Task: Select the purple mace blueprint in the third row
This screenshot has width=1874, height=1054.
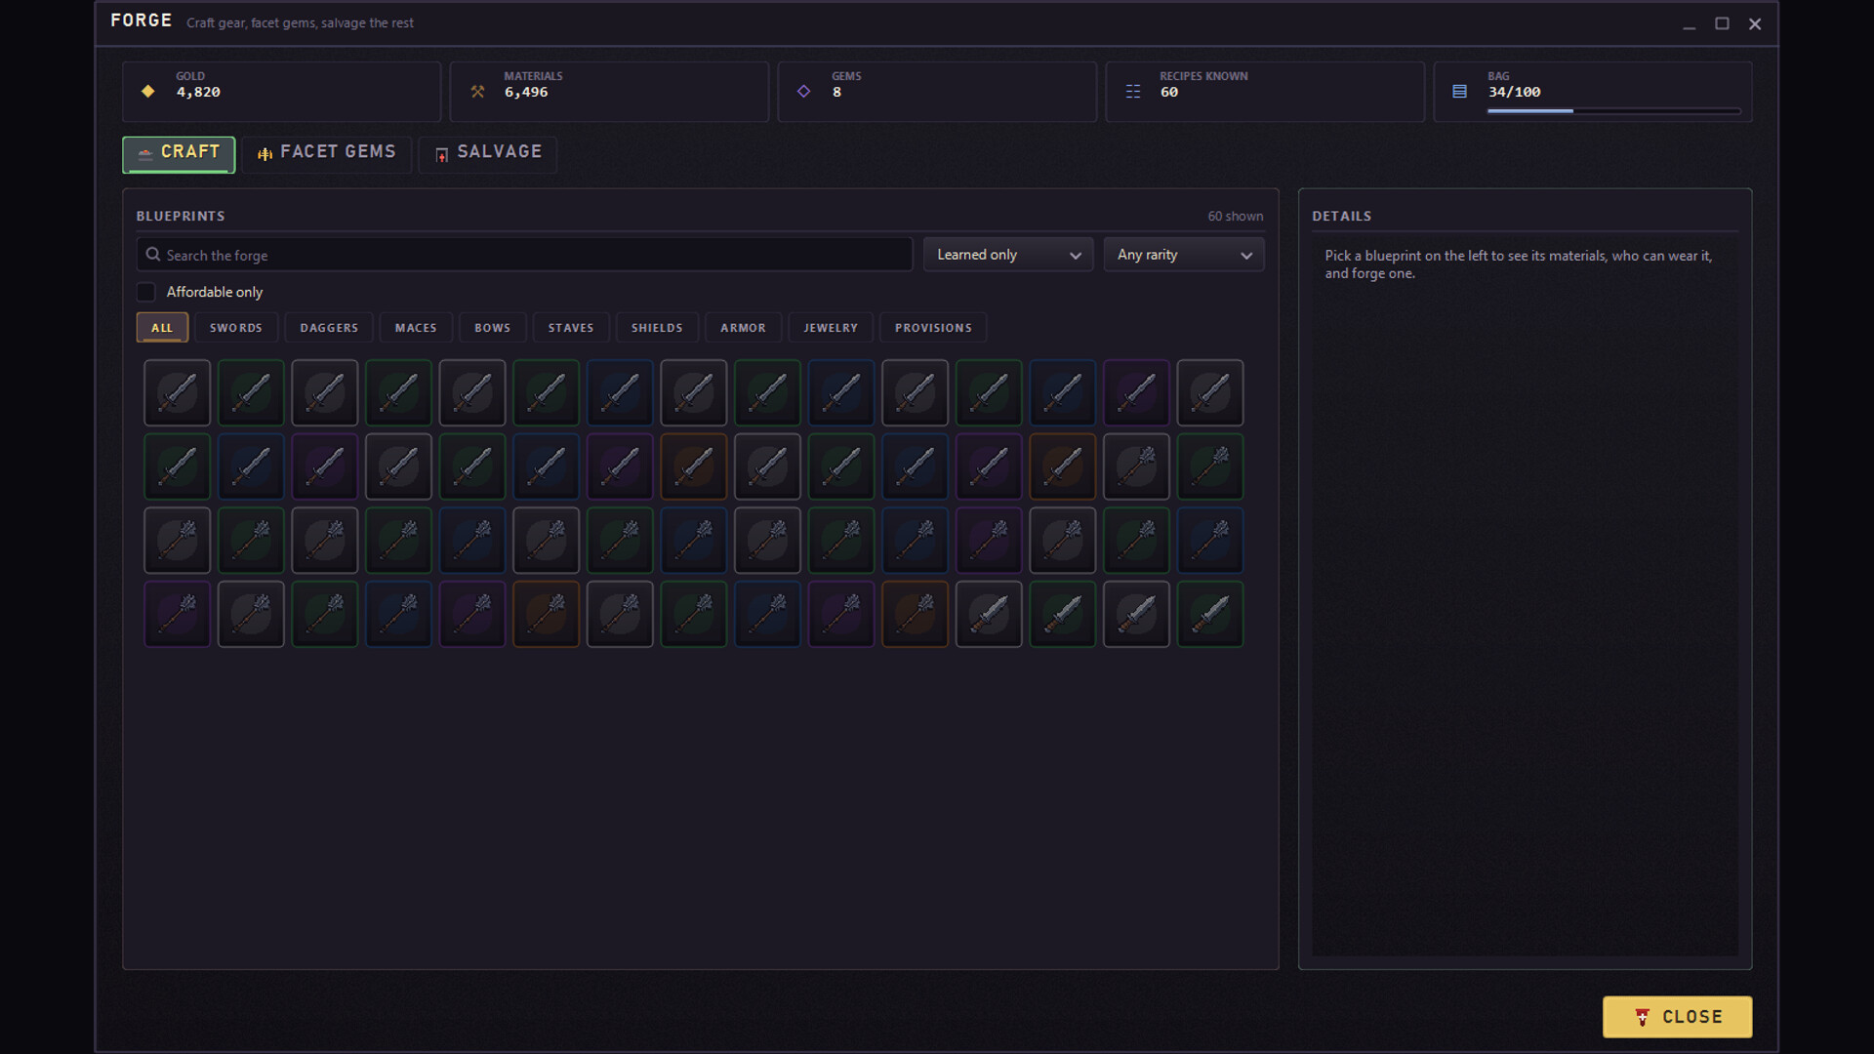Action: 989,541
